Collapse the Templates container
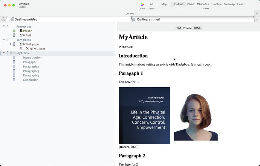This screenshot has height=166, width=260. (x=4, y=40)
